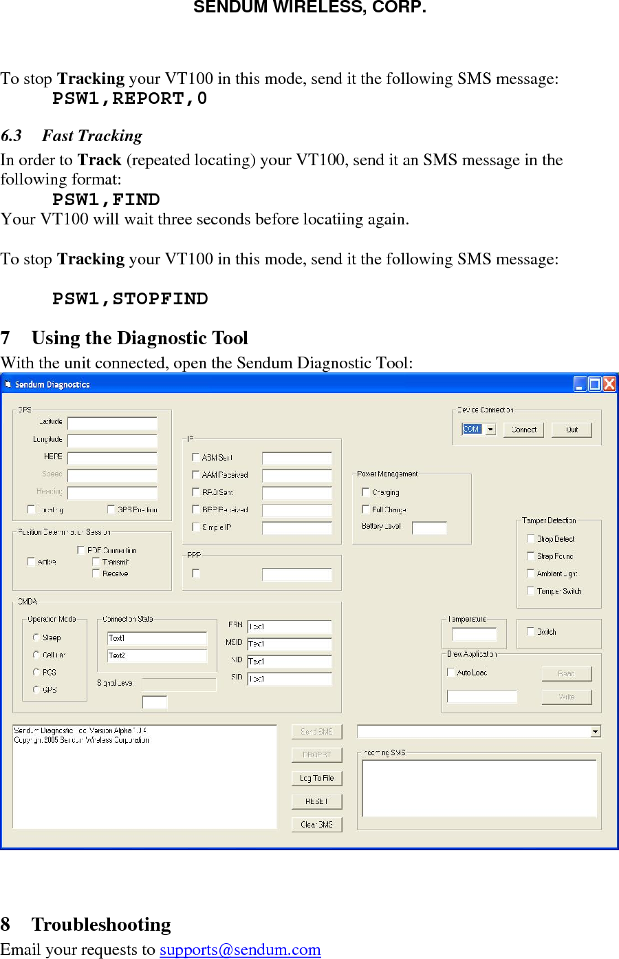Click the Connect button in Device Connection

point(524,430)
